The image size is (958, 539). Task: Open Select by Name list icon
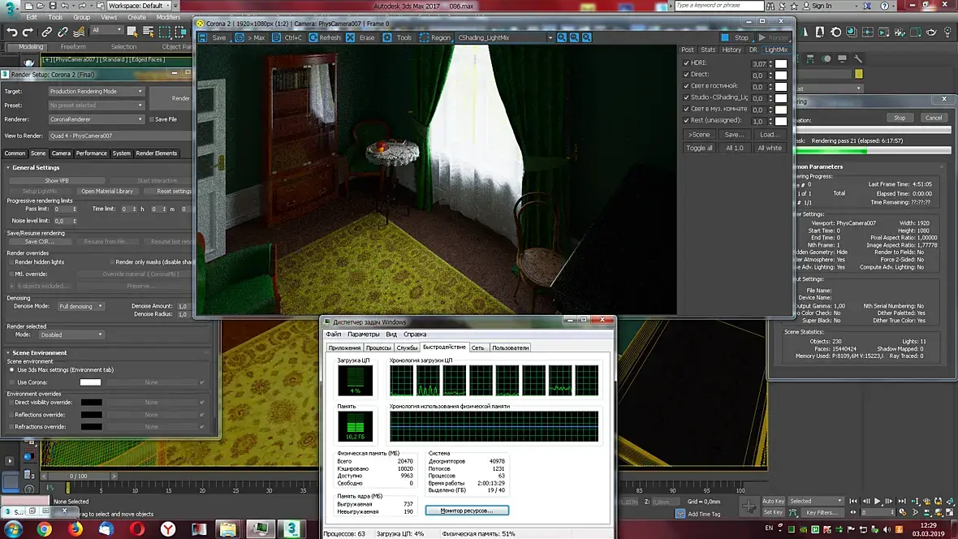pos(149,31)
